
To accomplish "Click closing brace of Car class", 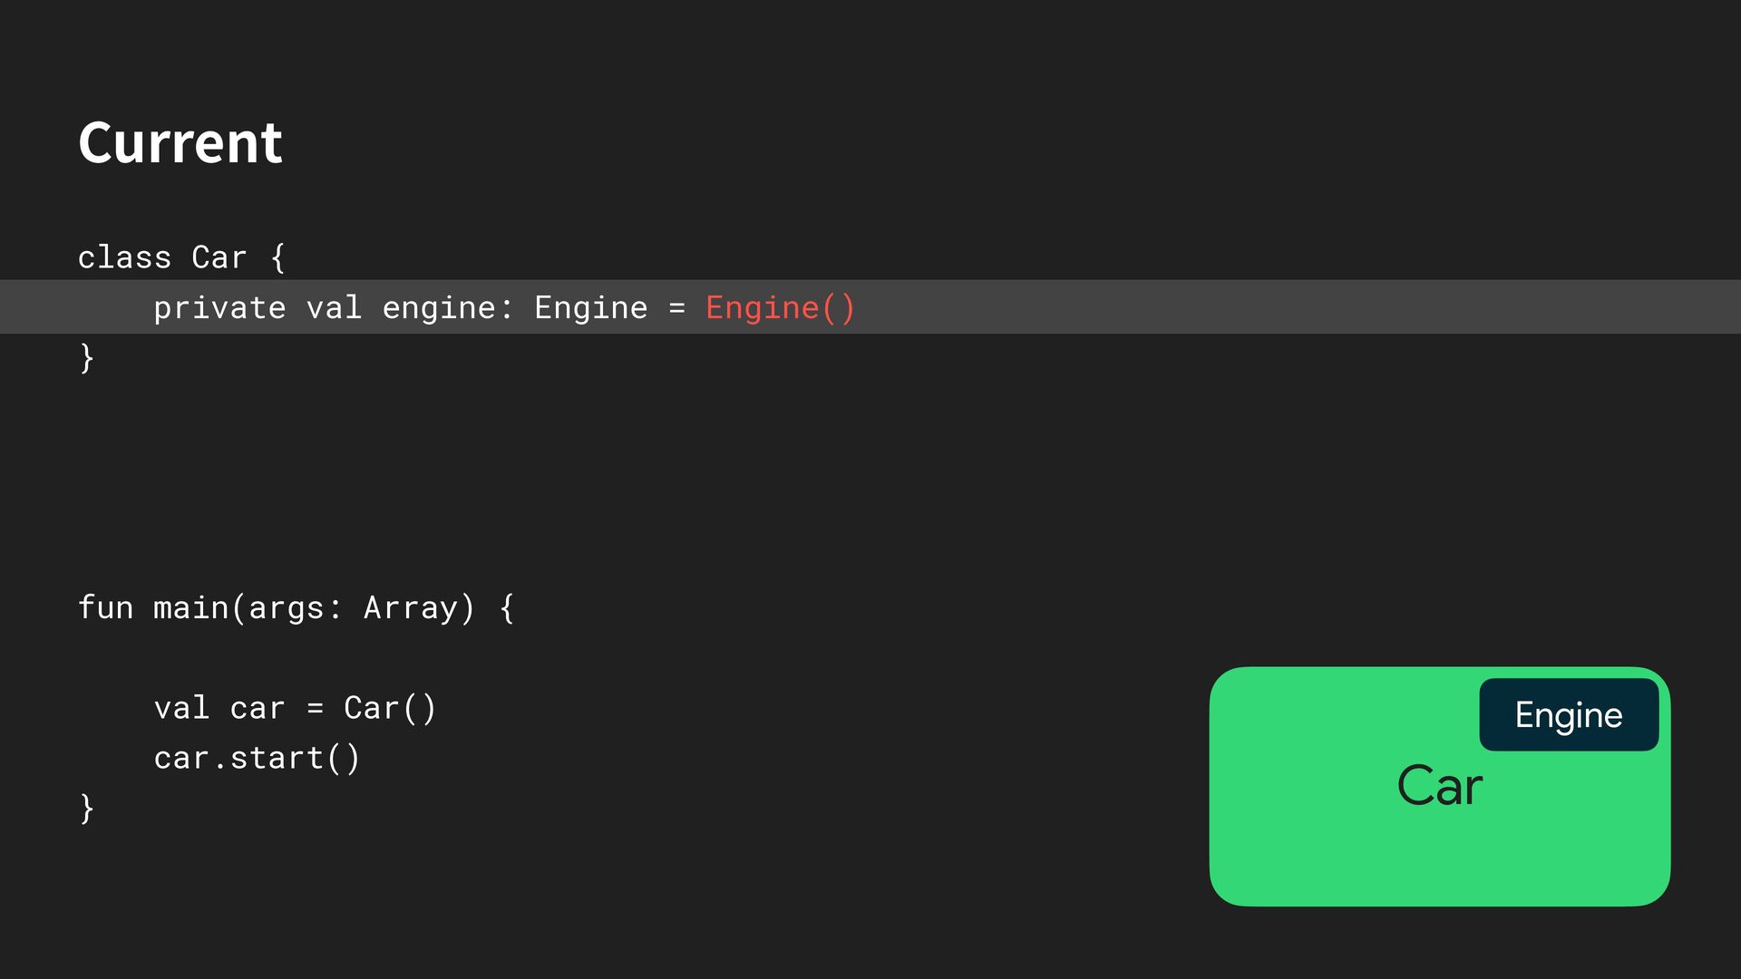I will 87,357.
